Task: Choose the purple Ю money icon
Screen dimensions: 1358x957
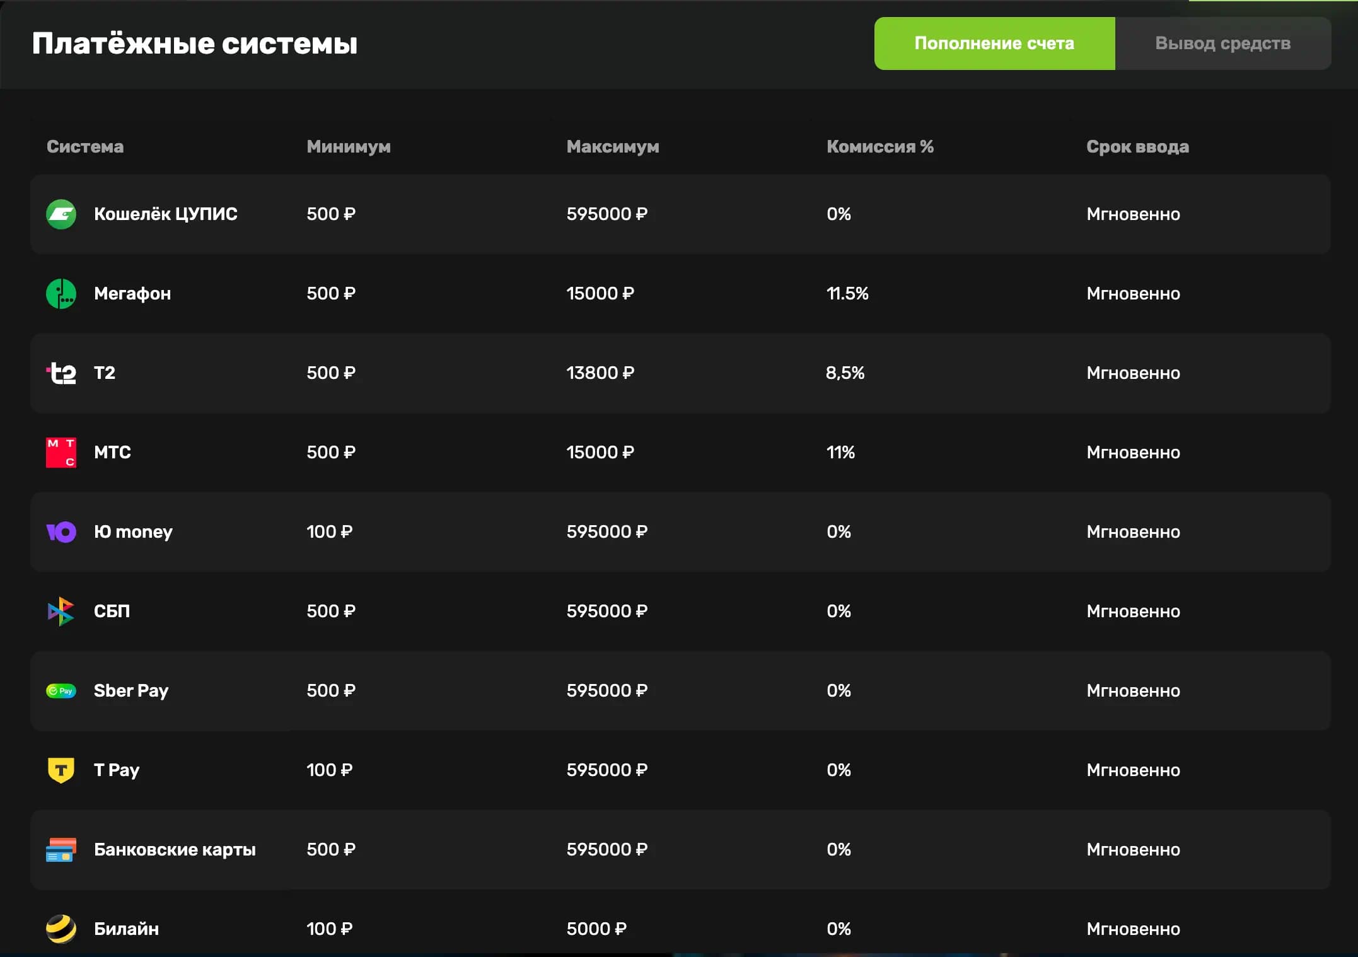Action: click(x=61, y=532)
